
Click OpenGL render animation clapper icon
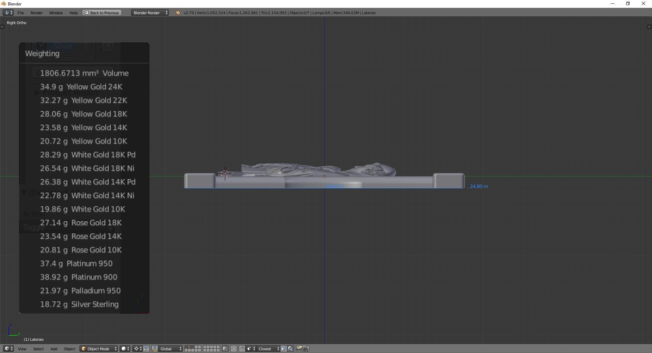[x=306, y=349]
